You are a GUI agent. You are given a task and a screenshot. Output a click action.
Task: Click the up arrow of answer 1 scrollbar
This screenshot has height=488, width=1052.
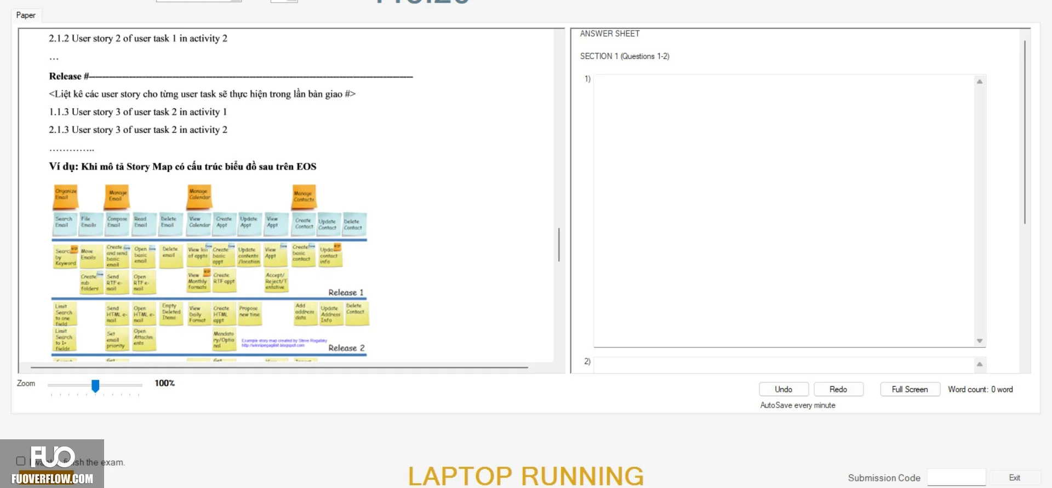pos(980,82)
